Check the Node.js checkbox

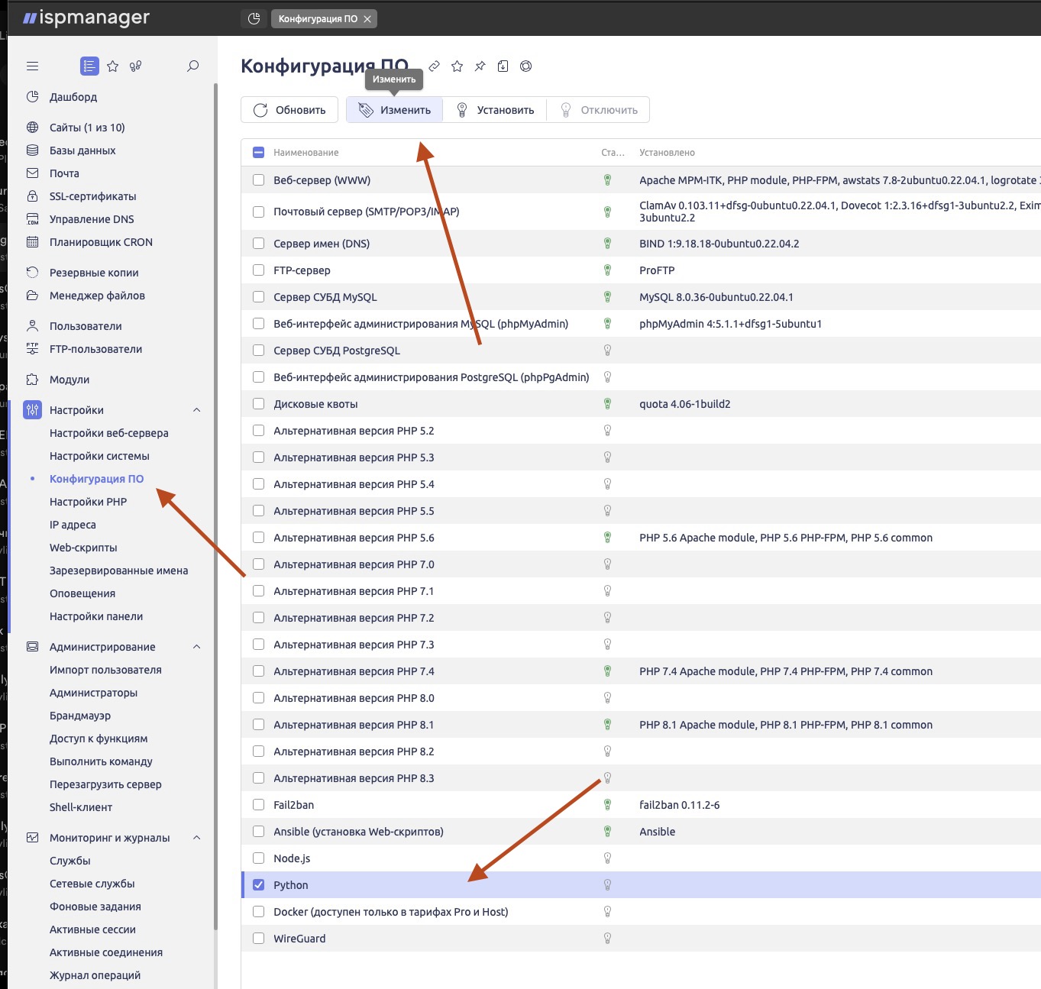(258, 858)
